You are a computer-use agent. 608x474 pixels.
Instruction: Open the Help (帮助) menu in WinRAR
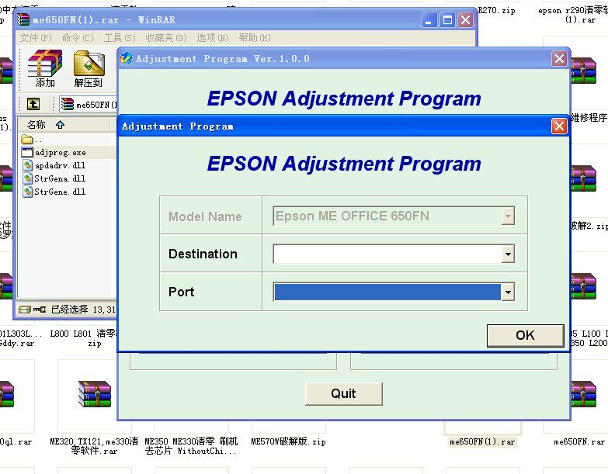[255, 38]
